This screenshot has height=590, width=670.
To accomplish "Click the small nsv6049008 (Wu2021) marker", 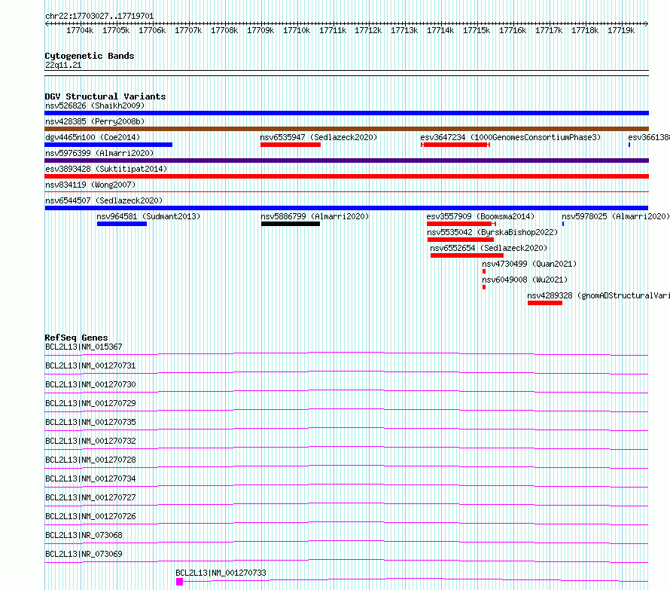I will click(484, 287).
